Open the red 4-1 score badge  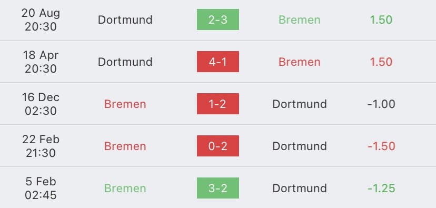click(x=217, y=62)
